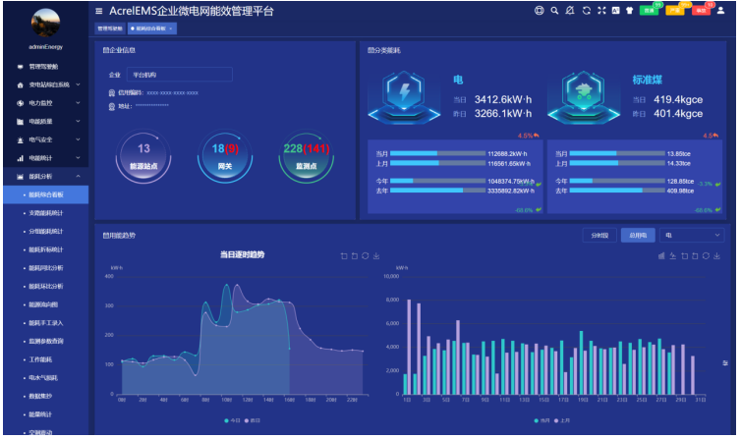Select the 总用电 button in trend panel
This screenshot has width=741, height=439.
(x=638, y=235)
